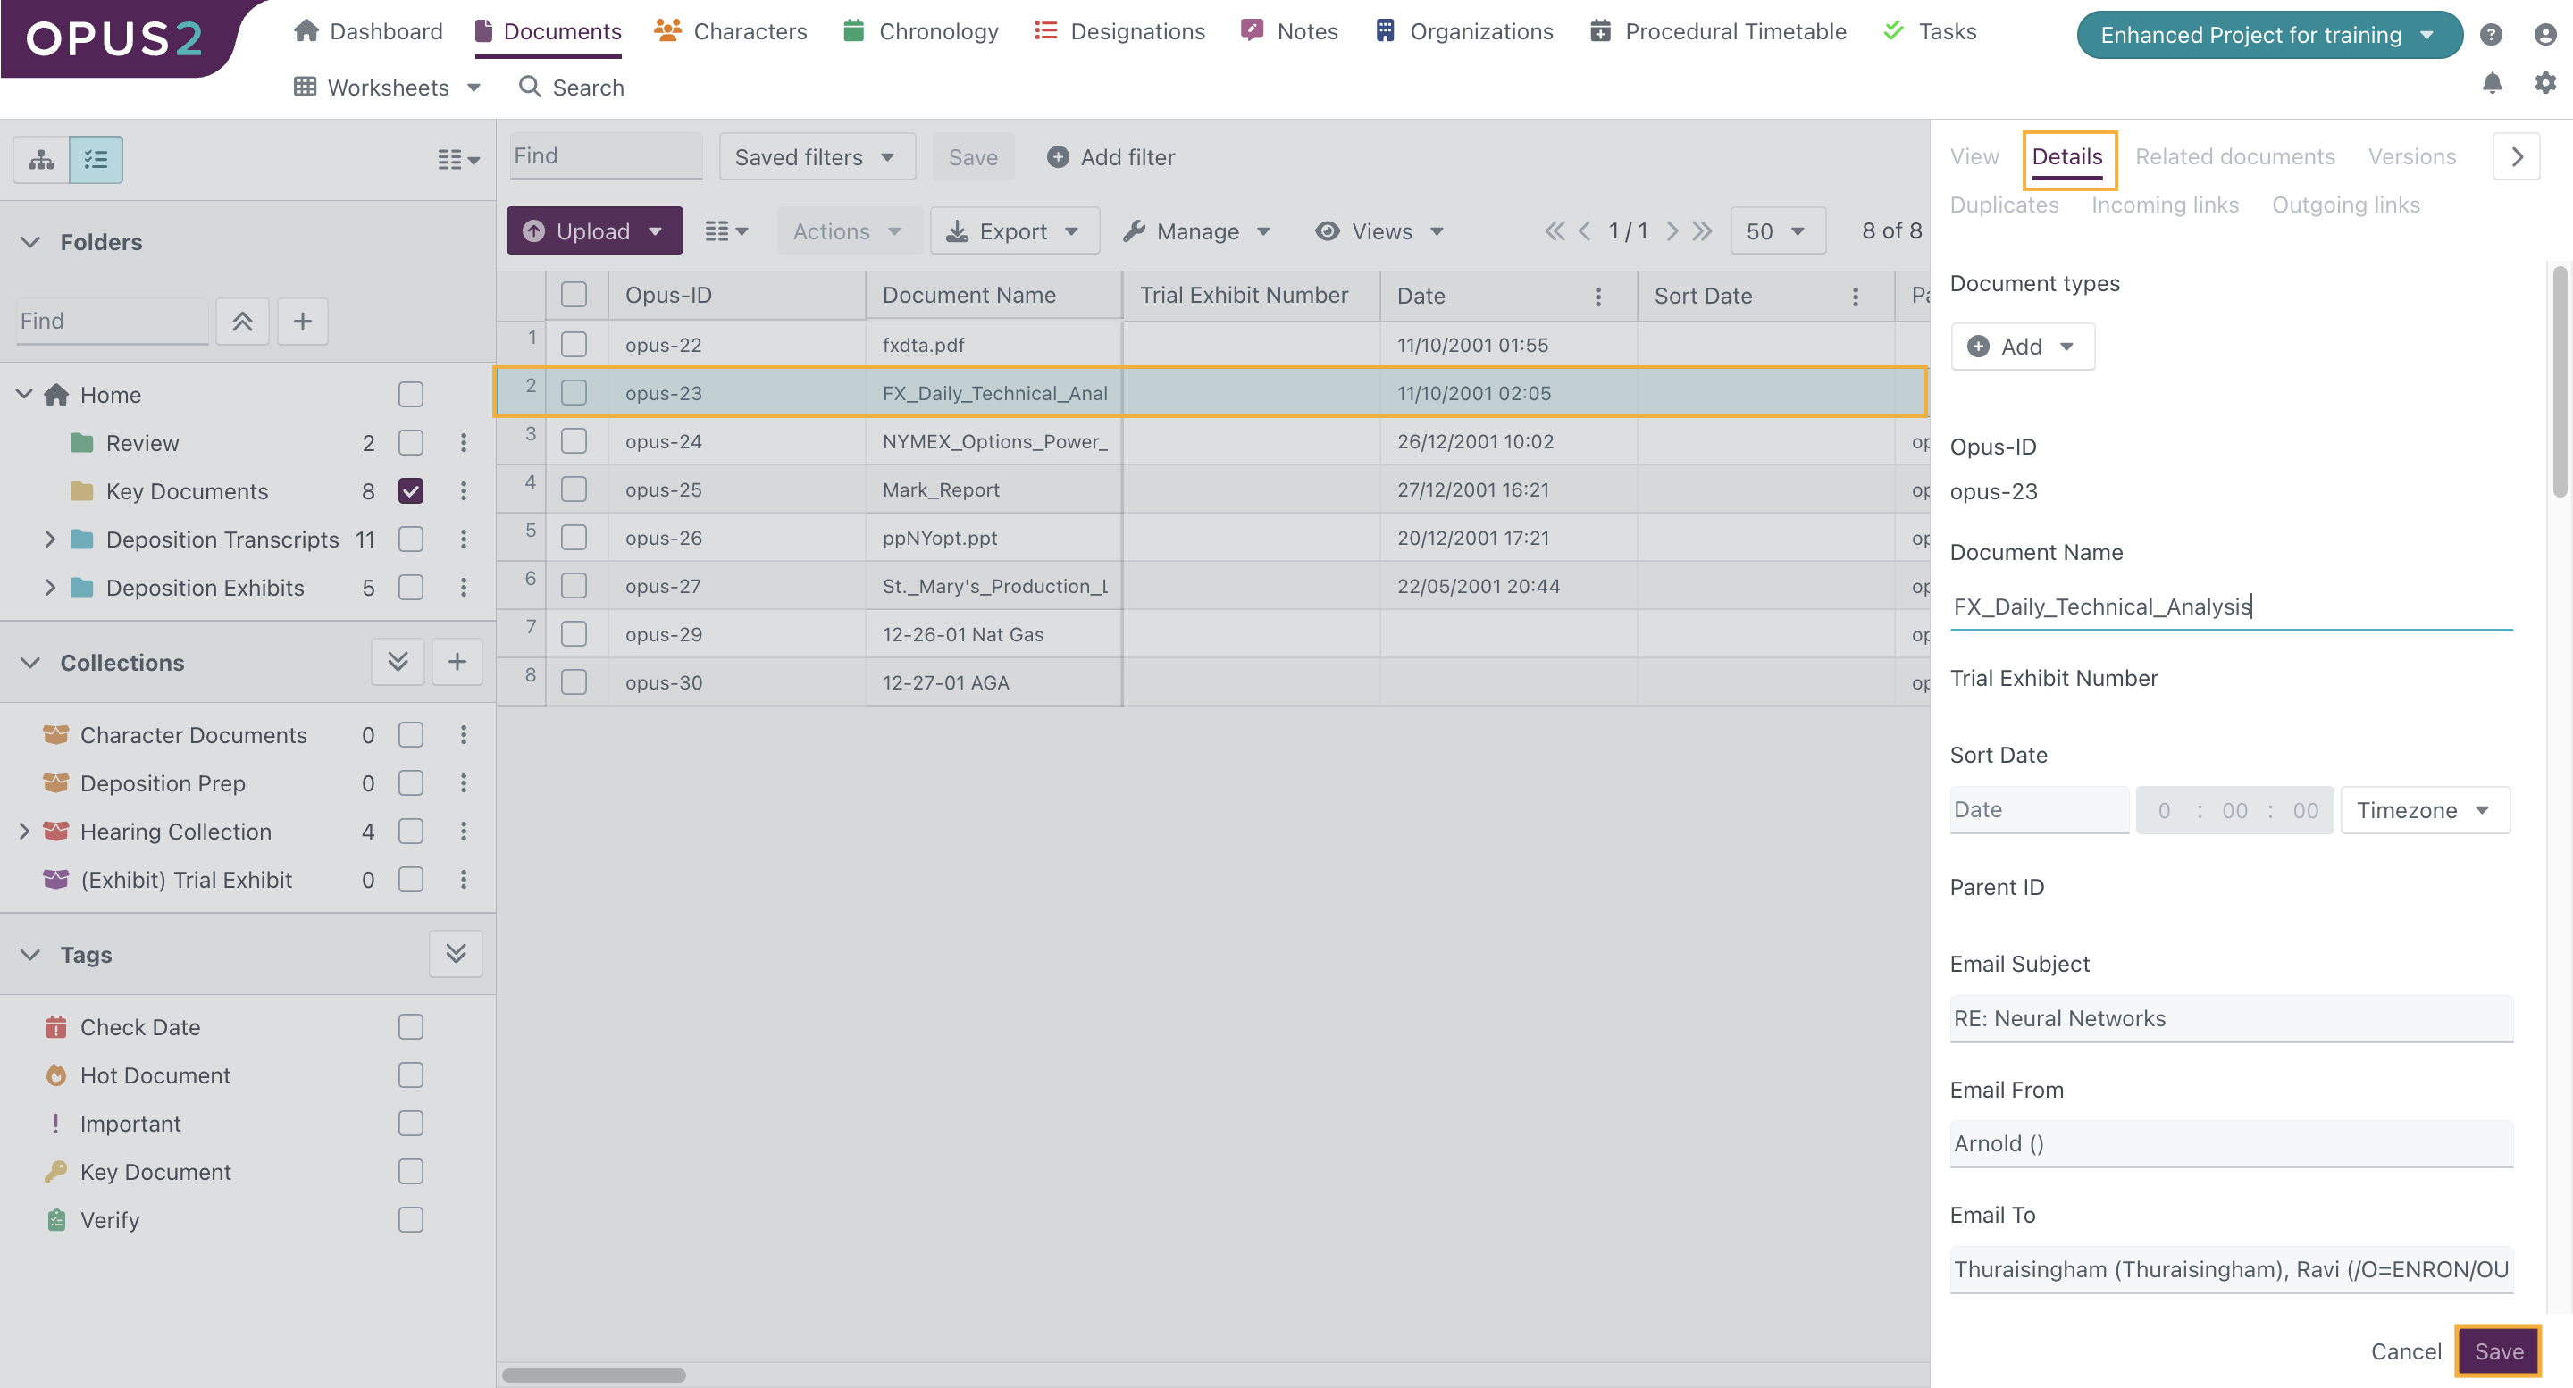Screen dimensions: 2573x1388
Task: Click the Email Subject input field
Action: [x=2231, y=1018]
